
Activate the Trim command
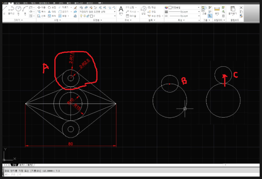pyautogui.click(x=63, y=8)
